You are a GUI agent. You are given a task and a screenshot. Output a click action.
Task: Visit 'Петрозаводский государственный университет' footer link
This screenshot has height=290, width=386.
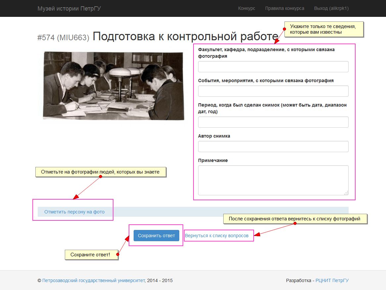click(x=94, y=280)
